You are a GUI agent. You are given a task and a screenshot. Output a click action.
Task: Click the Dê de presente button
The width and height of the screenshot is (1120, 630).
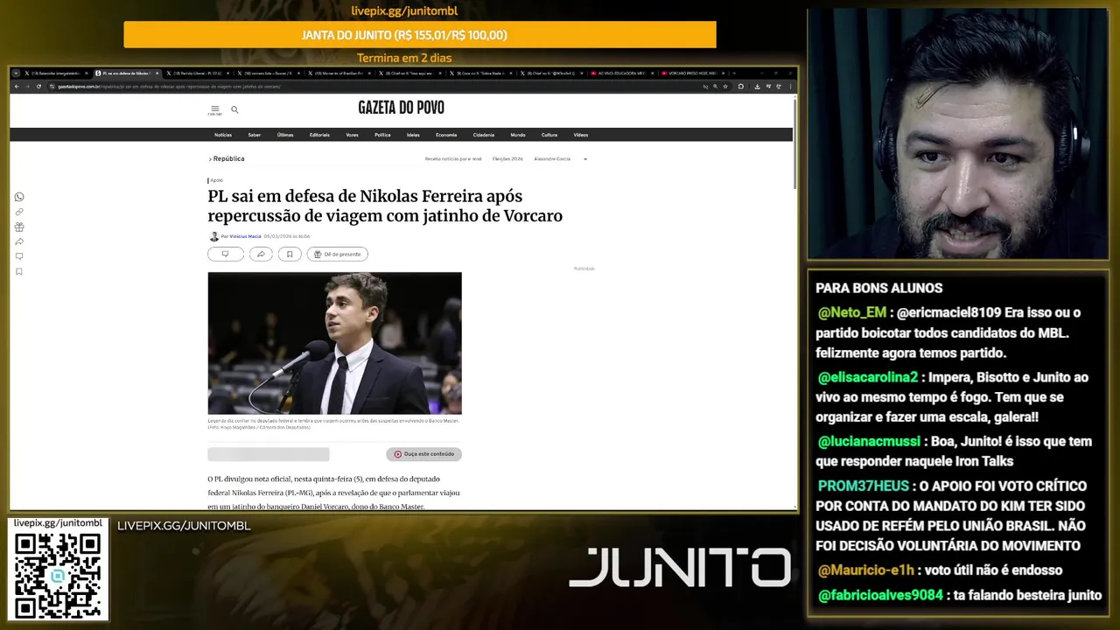[337, 254]
